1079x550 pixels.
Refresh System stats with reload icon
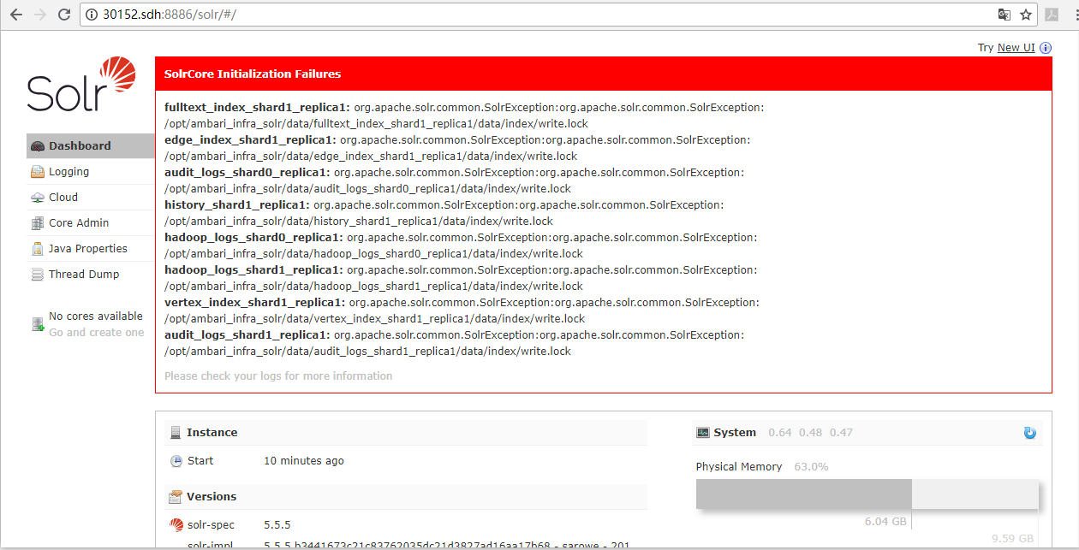coord(1030,433)
